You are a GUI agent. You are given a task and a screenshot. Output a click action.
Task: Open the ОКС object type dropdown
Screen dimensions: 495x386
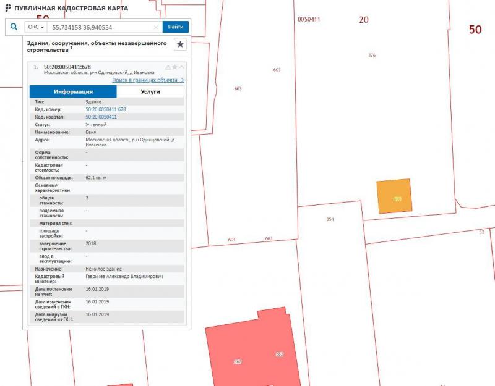tap(36, 27)
